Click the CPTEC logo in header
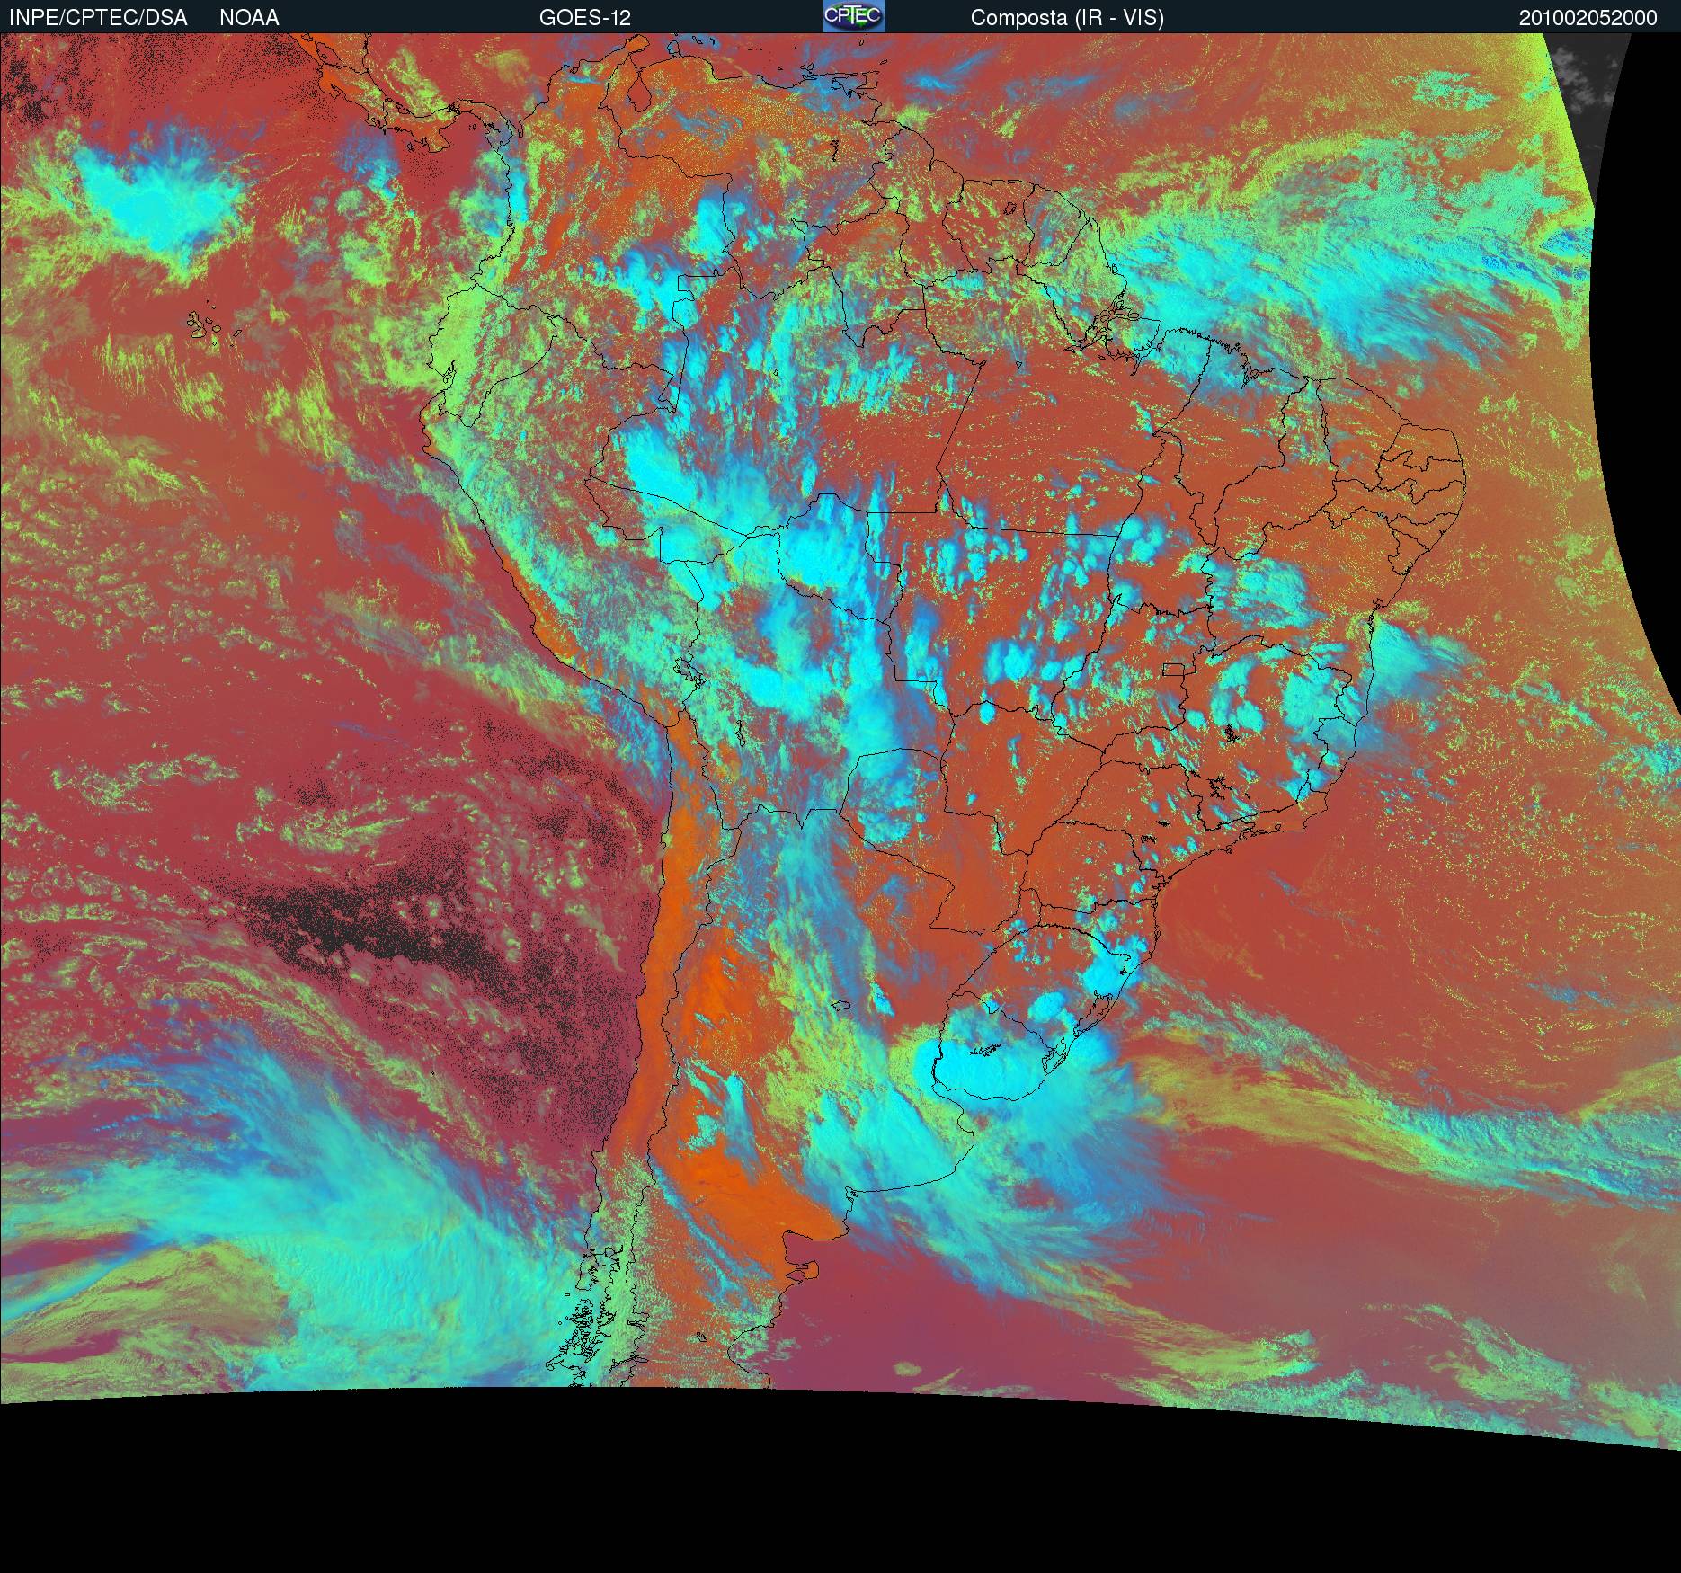This screenshot has height=1573, width=1681. [x=854, y=16]
